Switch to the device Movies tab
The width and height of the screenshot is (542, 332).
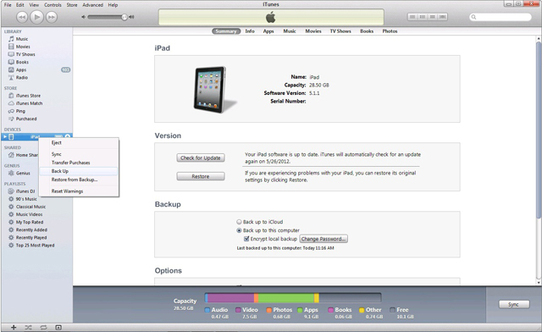313,31
